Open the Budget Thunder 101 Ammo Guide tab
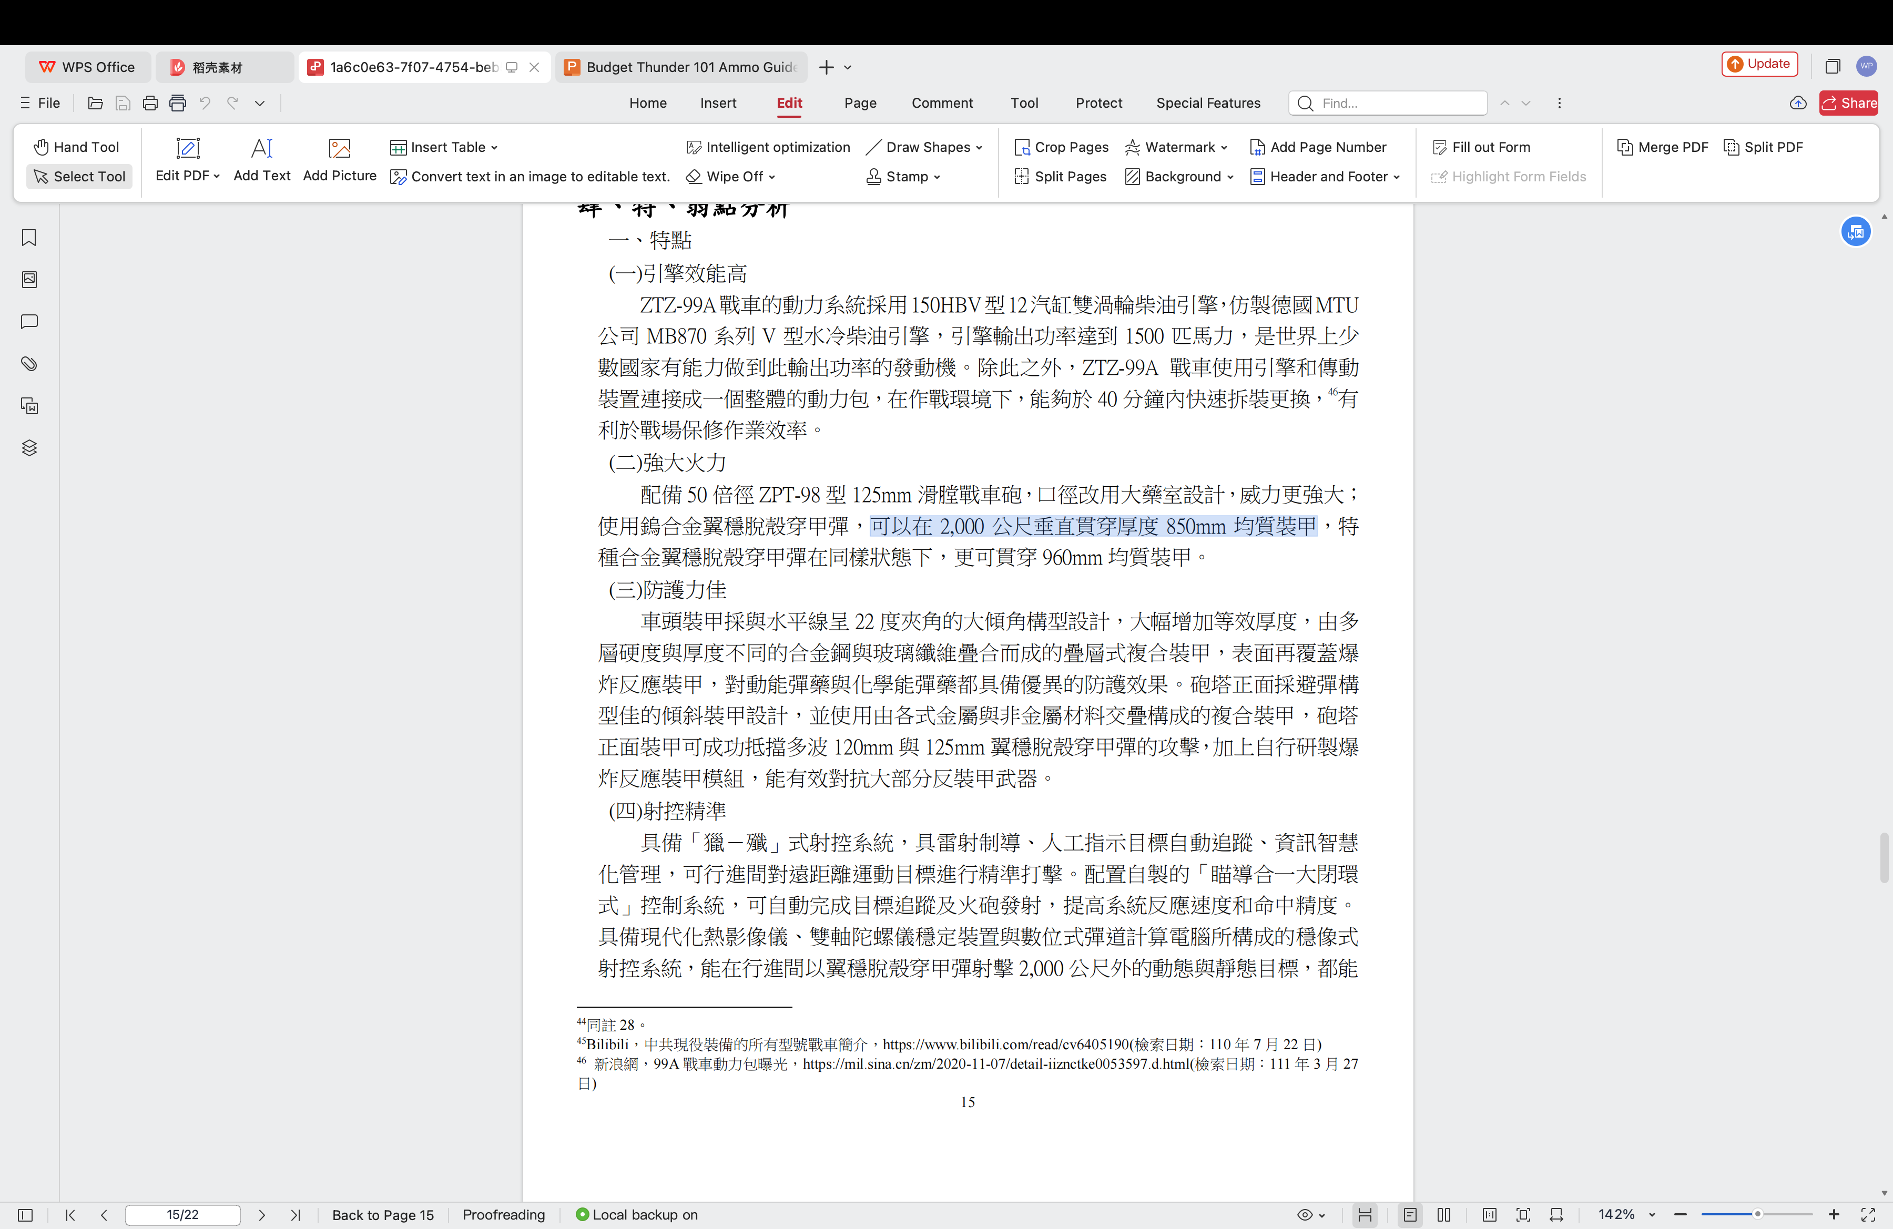This screenshot has width=1893, height=1229. pyautogui.click(x=683, y=68)
